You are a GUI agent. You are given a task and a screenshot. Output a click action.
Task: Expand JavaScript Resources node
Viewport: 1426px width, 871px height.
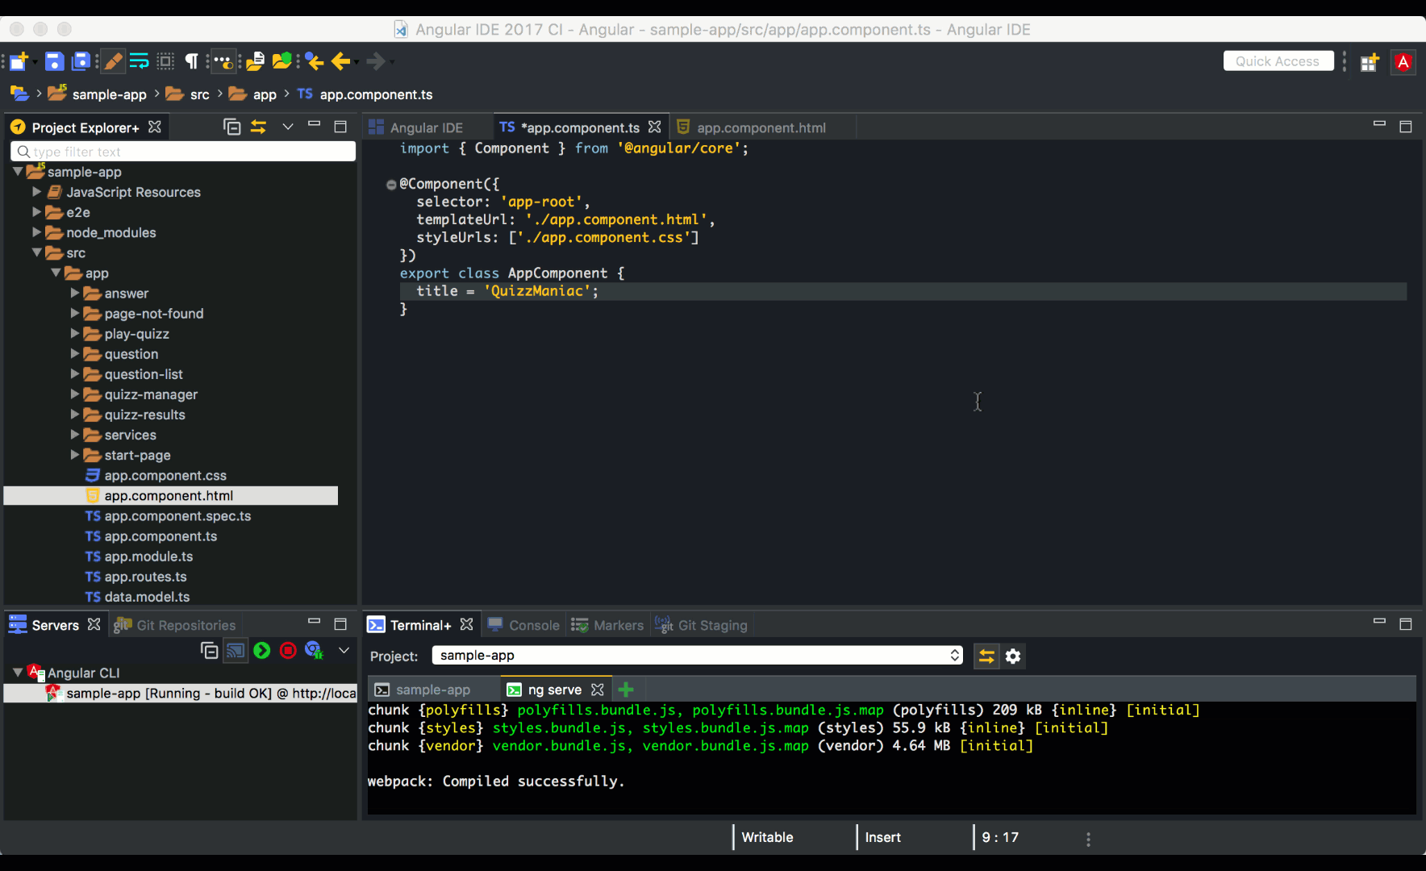[36, 192]
